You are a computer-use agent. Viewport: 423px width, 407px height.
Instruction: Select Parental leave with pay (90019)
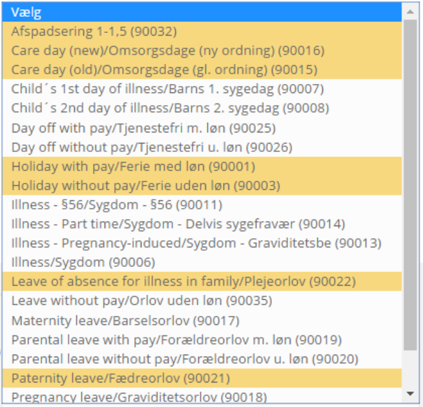point(176,340)
